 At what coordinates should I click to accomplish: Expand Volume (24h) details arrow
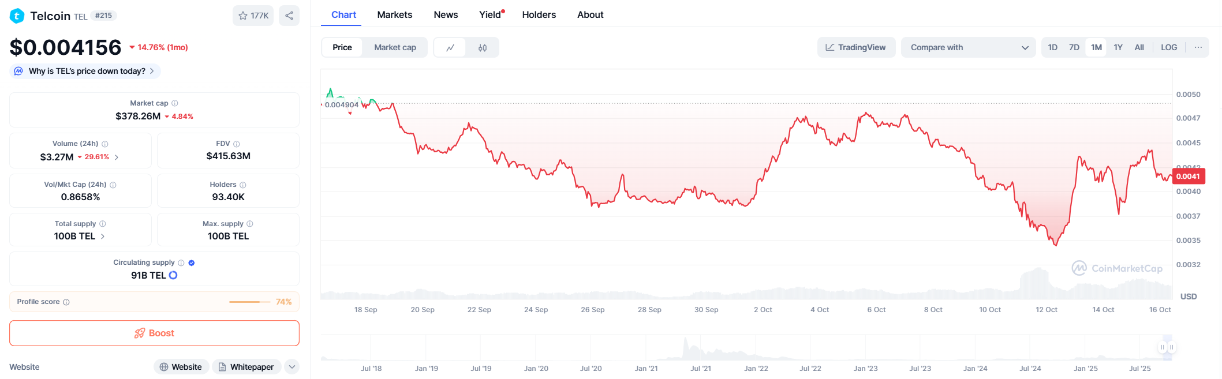[117, 157]
